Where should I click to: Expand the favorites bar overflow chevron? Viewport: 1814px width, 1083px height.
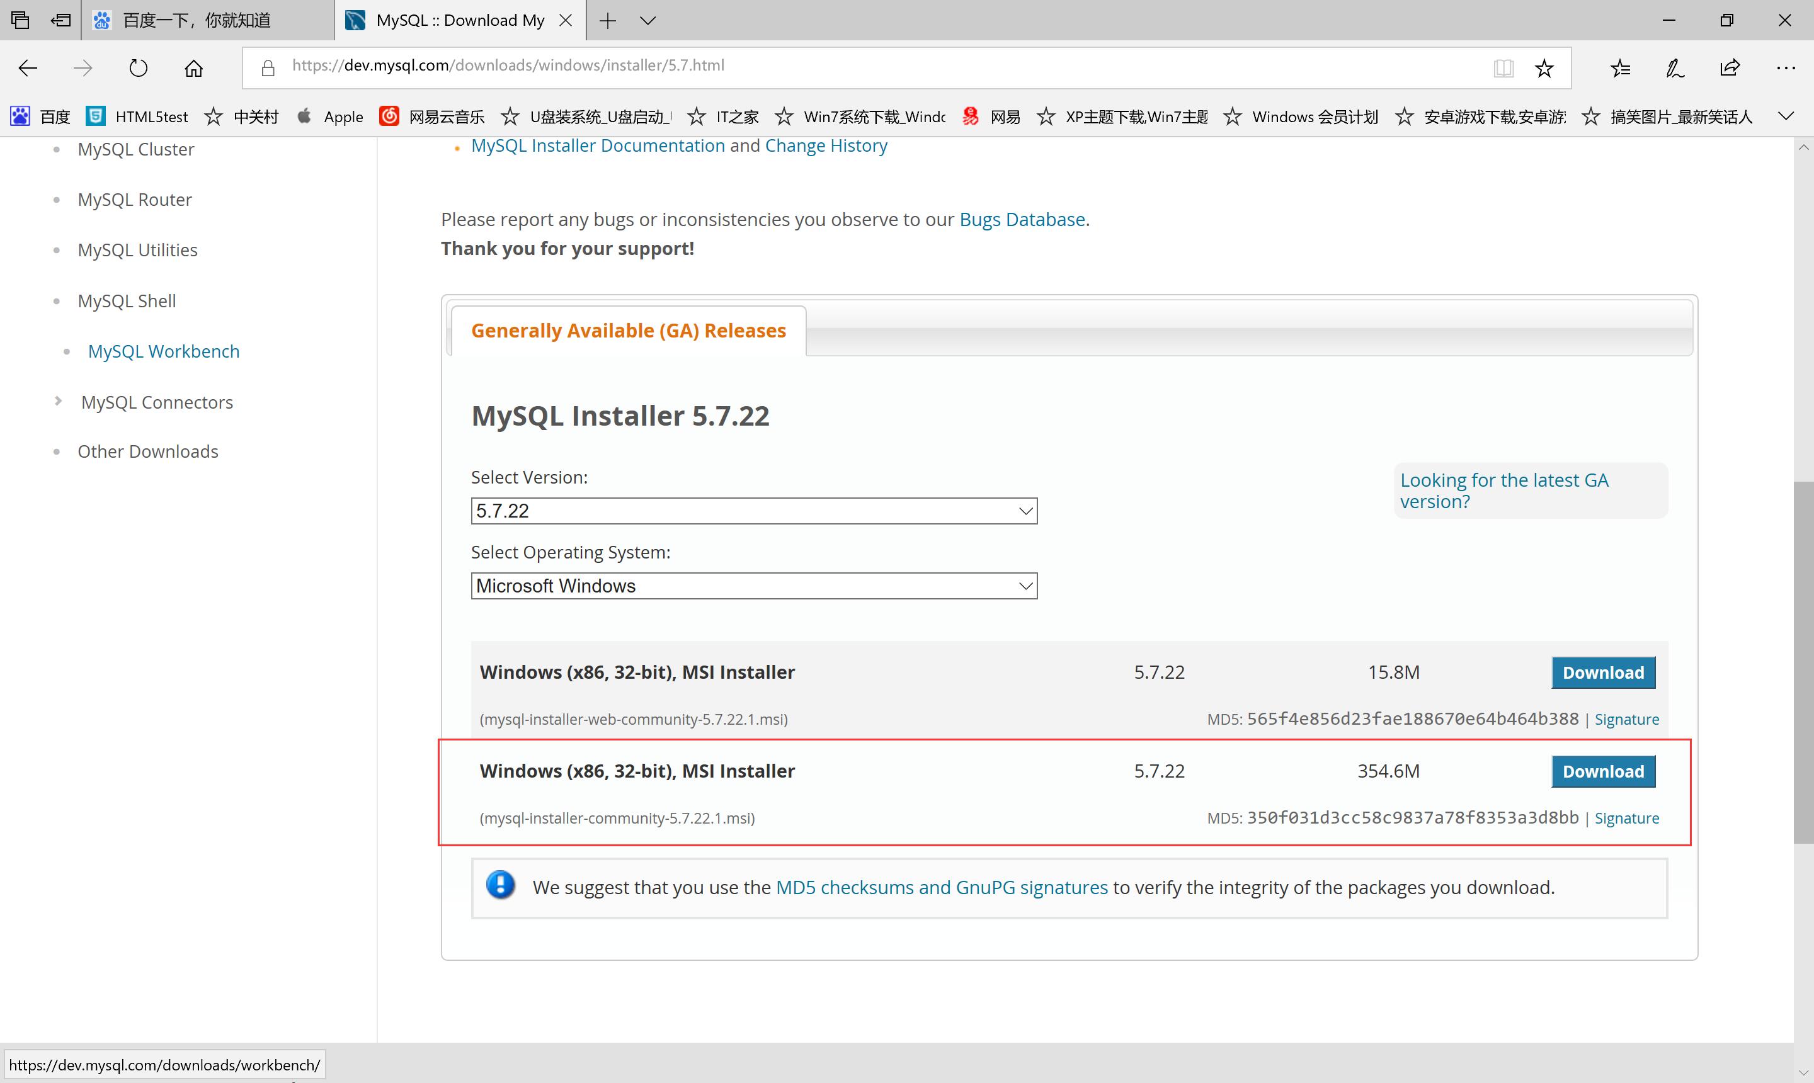(x=1786, y=116)
